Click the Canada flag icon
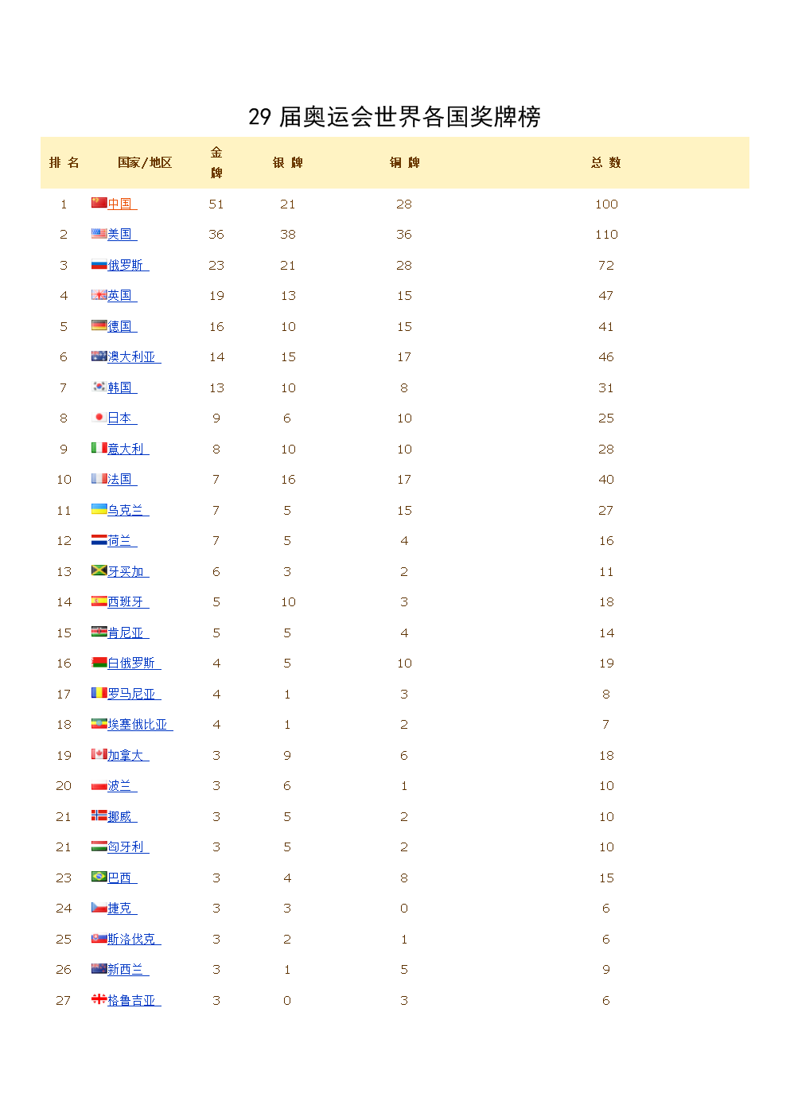The height and width of the screenshot is (1117, 790). coord(99,754)
